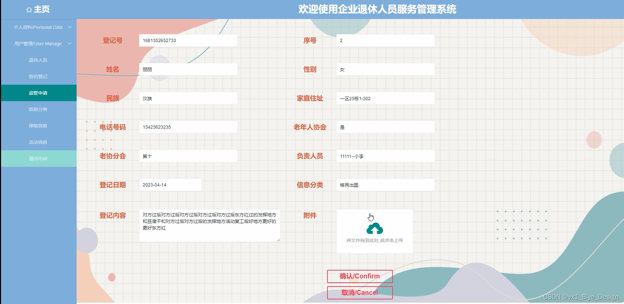Click the 老协分会 field showing 第十

[188, 156]
